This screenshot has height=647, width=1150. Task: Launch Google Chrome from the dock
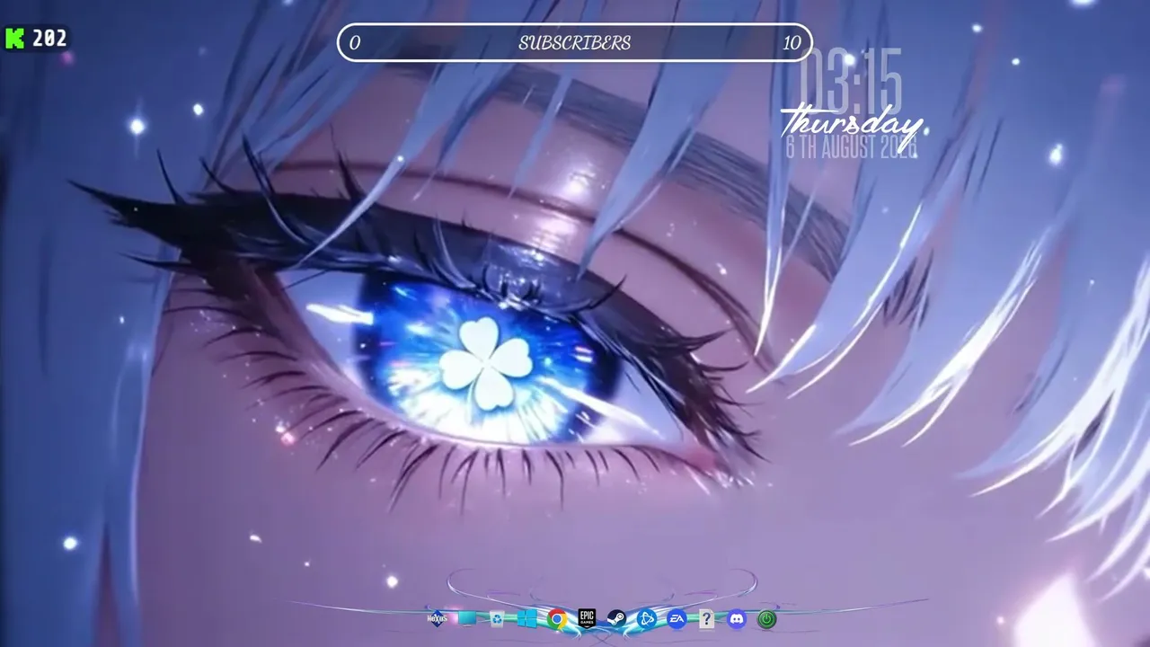[x=557, y=618]
